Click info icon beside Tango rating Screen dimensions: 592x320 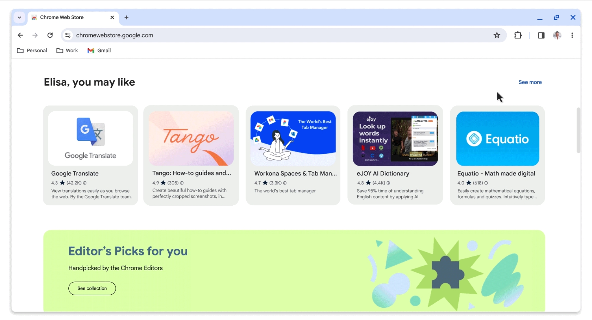pos(182,183)
